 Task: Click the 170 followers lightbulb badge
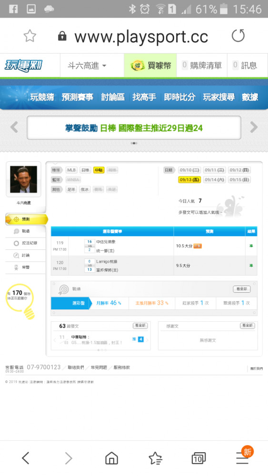(x=20, y=300)
